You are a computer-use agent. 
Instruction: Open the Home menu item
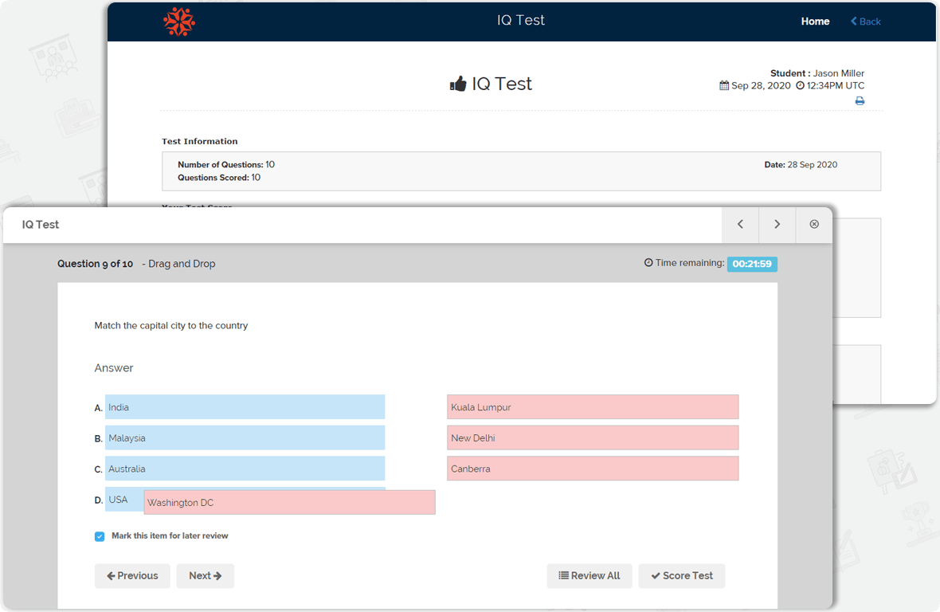(x=815, y=22)
